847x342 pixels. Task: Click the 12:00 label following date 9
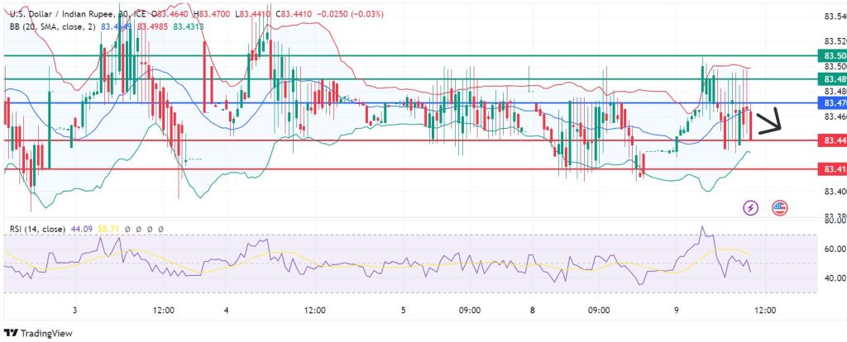pos(765,310)
